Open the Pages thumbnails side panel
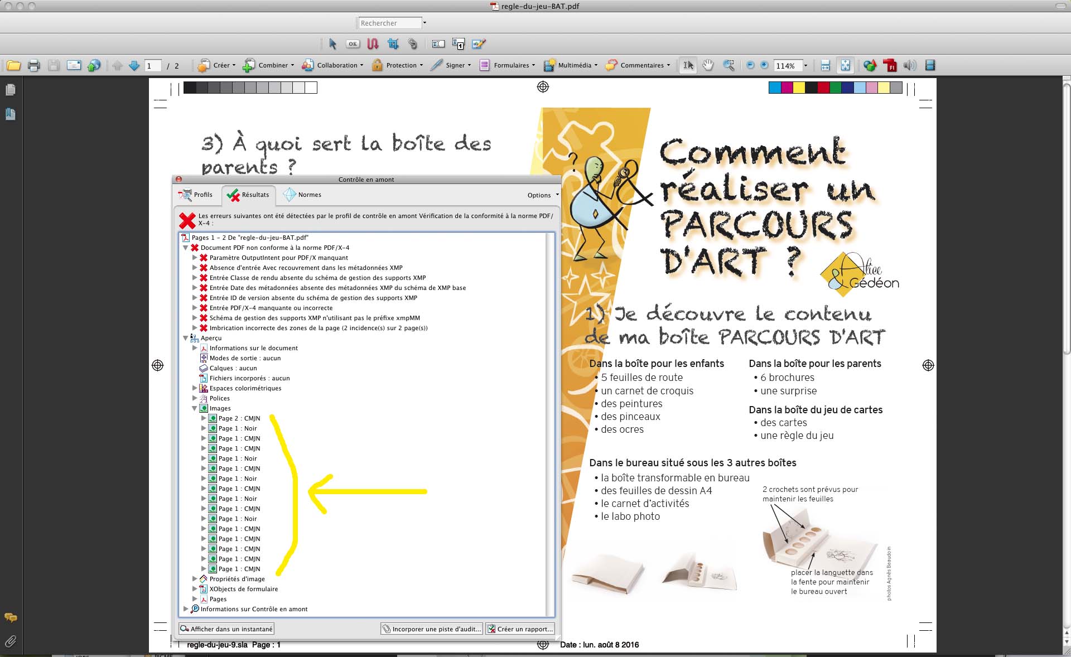The width and height of the screenshot is (1071, 657). point(10,90)
